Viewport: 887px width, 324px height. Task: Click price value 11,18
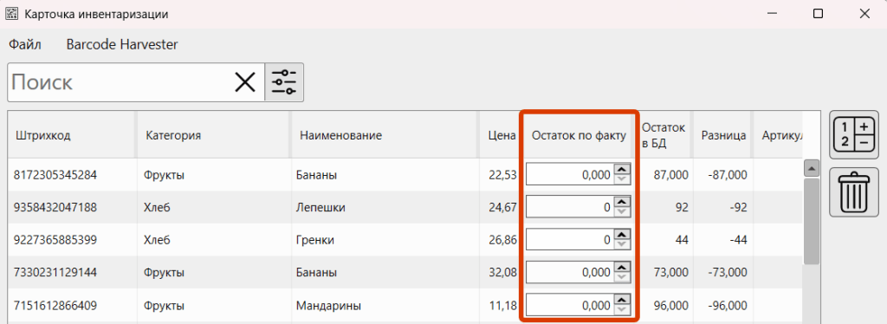502,306
